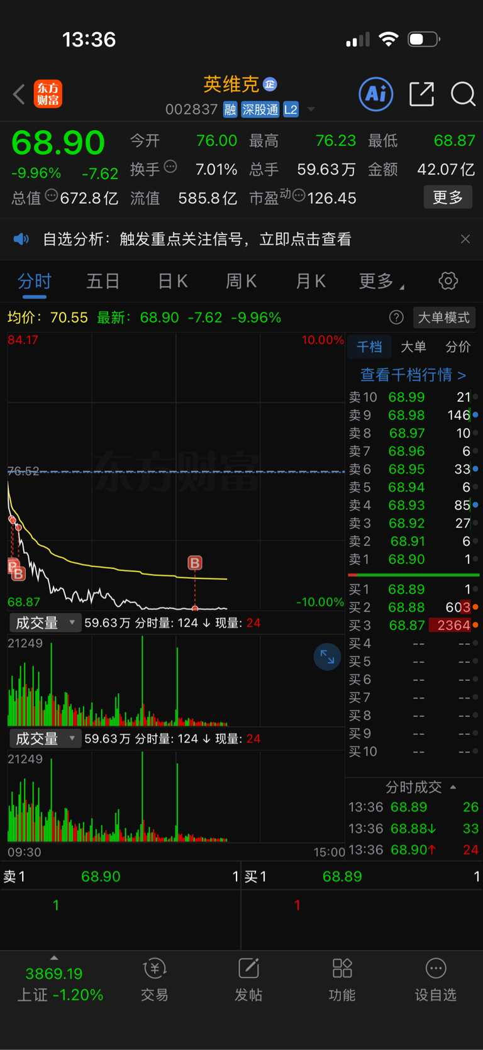Expand the chart with fullscreen icon
Viewport: 483px width, 1050px height.
(327, 657)
